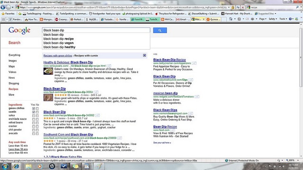The image size is (303, 170).
Task: Open the address bar URL dropdown
Action: click(x=229, y=8)
